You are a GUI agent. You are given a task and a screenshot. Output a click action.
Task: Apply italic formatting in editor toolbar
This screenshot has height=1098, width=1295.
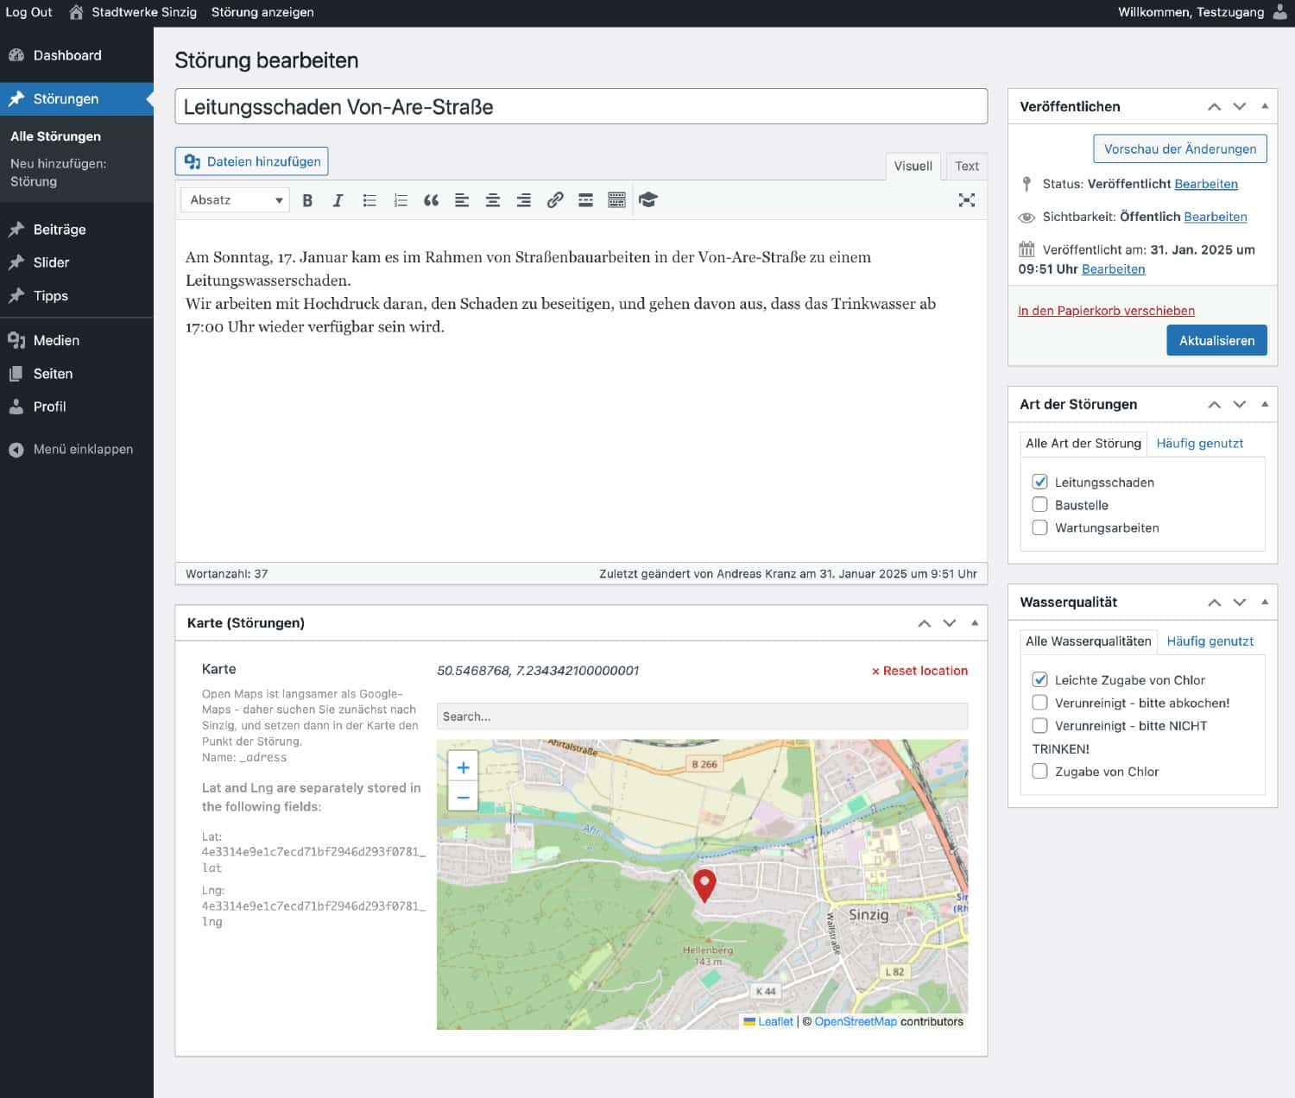coord(338,200)
